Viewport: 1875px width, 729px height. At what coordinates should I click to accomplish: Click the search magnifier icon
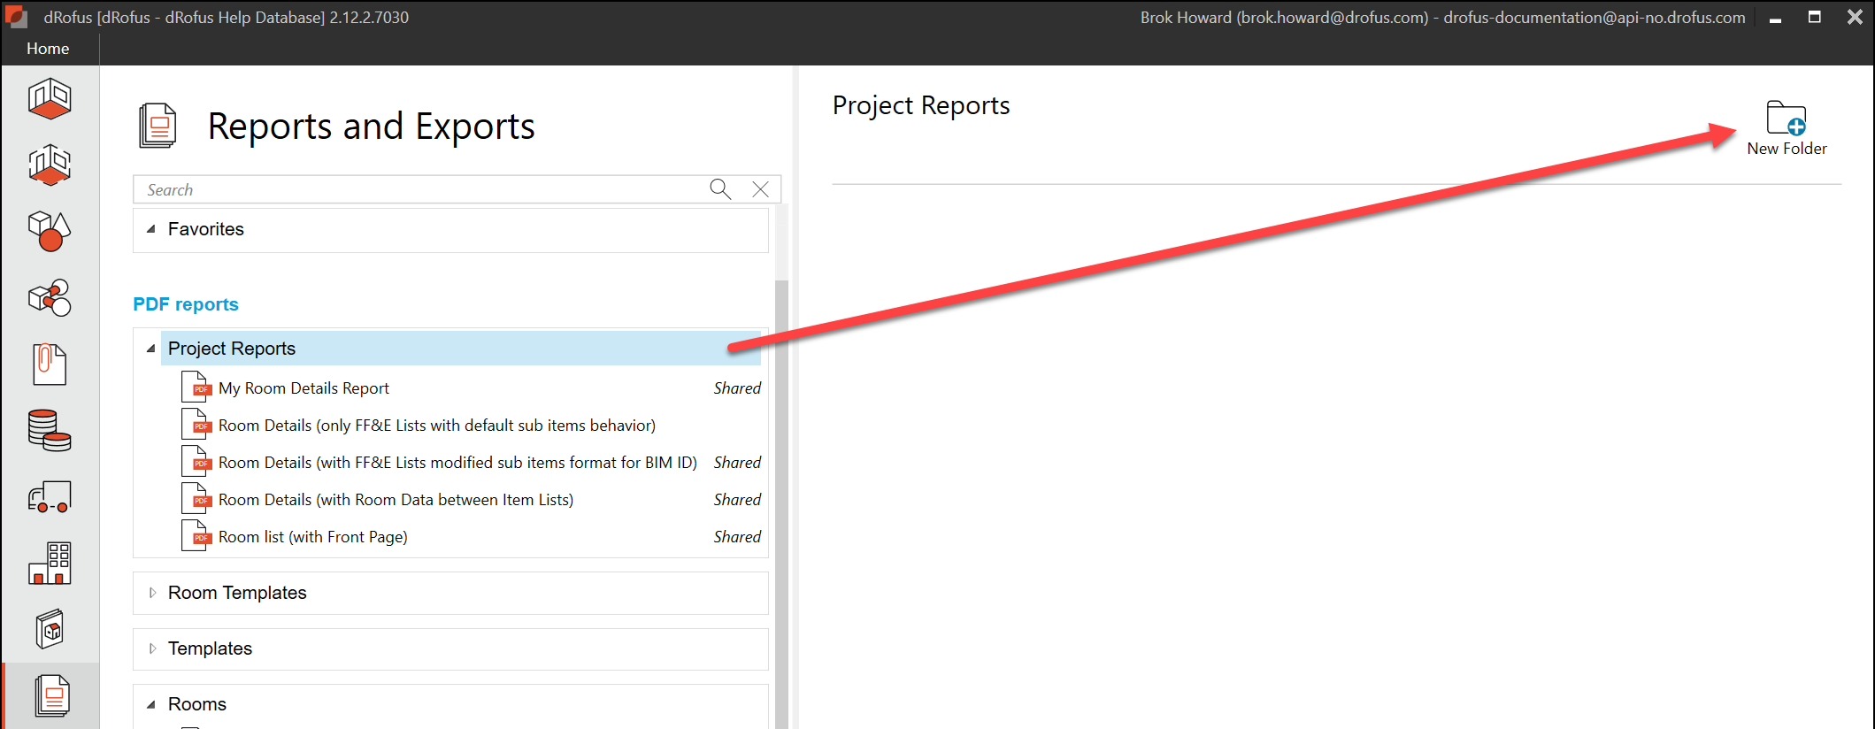(x=720, y=189)
